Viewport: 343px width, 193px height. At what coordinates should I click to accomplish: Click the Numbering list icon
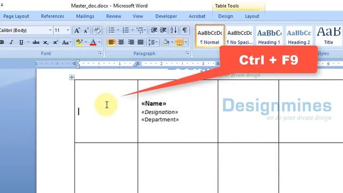click(x=125, y=30)
